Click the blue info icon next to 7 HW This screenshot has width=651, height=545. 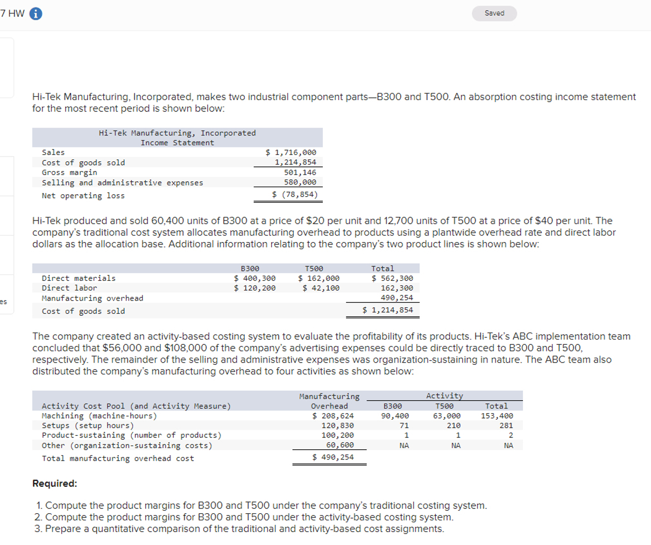35,13
